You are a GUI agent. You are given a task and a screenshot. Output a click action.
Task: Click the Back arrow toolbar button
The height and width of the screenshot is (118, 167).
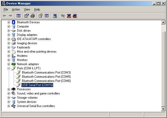[x=4, y=16]
